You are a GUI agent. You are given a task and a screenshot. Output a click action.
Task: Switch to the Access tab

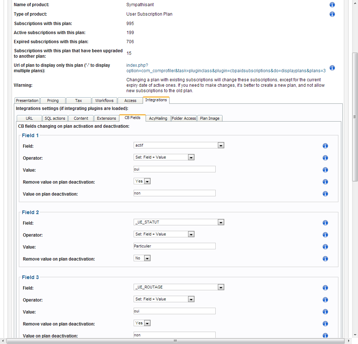point(130,101)
